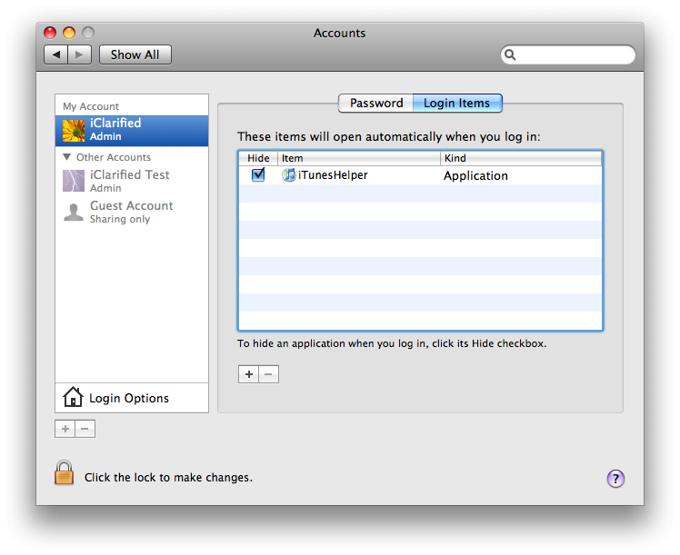Add a login item with plus button
This screenshot has height=555, width=680.
[248, 374]
